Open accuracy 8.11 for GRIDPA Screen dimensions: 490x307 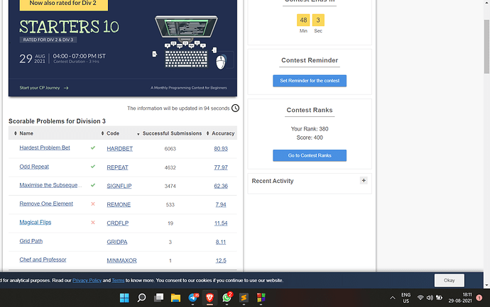pyautogui.click(x=221, y=242)
